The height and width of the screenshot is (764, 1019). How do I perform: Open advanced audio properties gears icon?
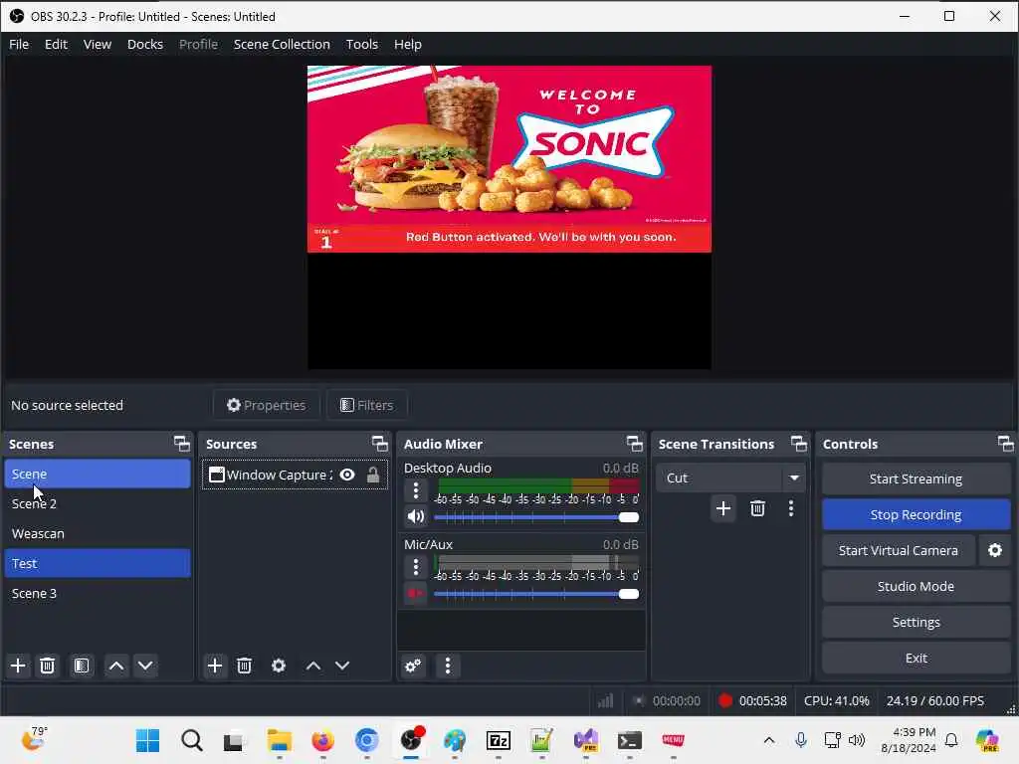[x=413, y=666]
